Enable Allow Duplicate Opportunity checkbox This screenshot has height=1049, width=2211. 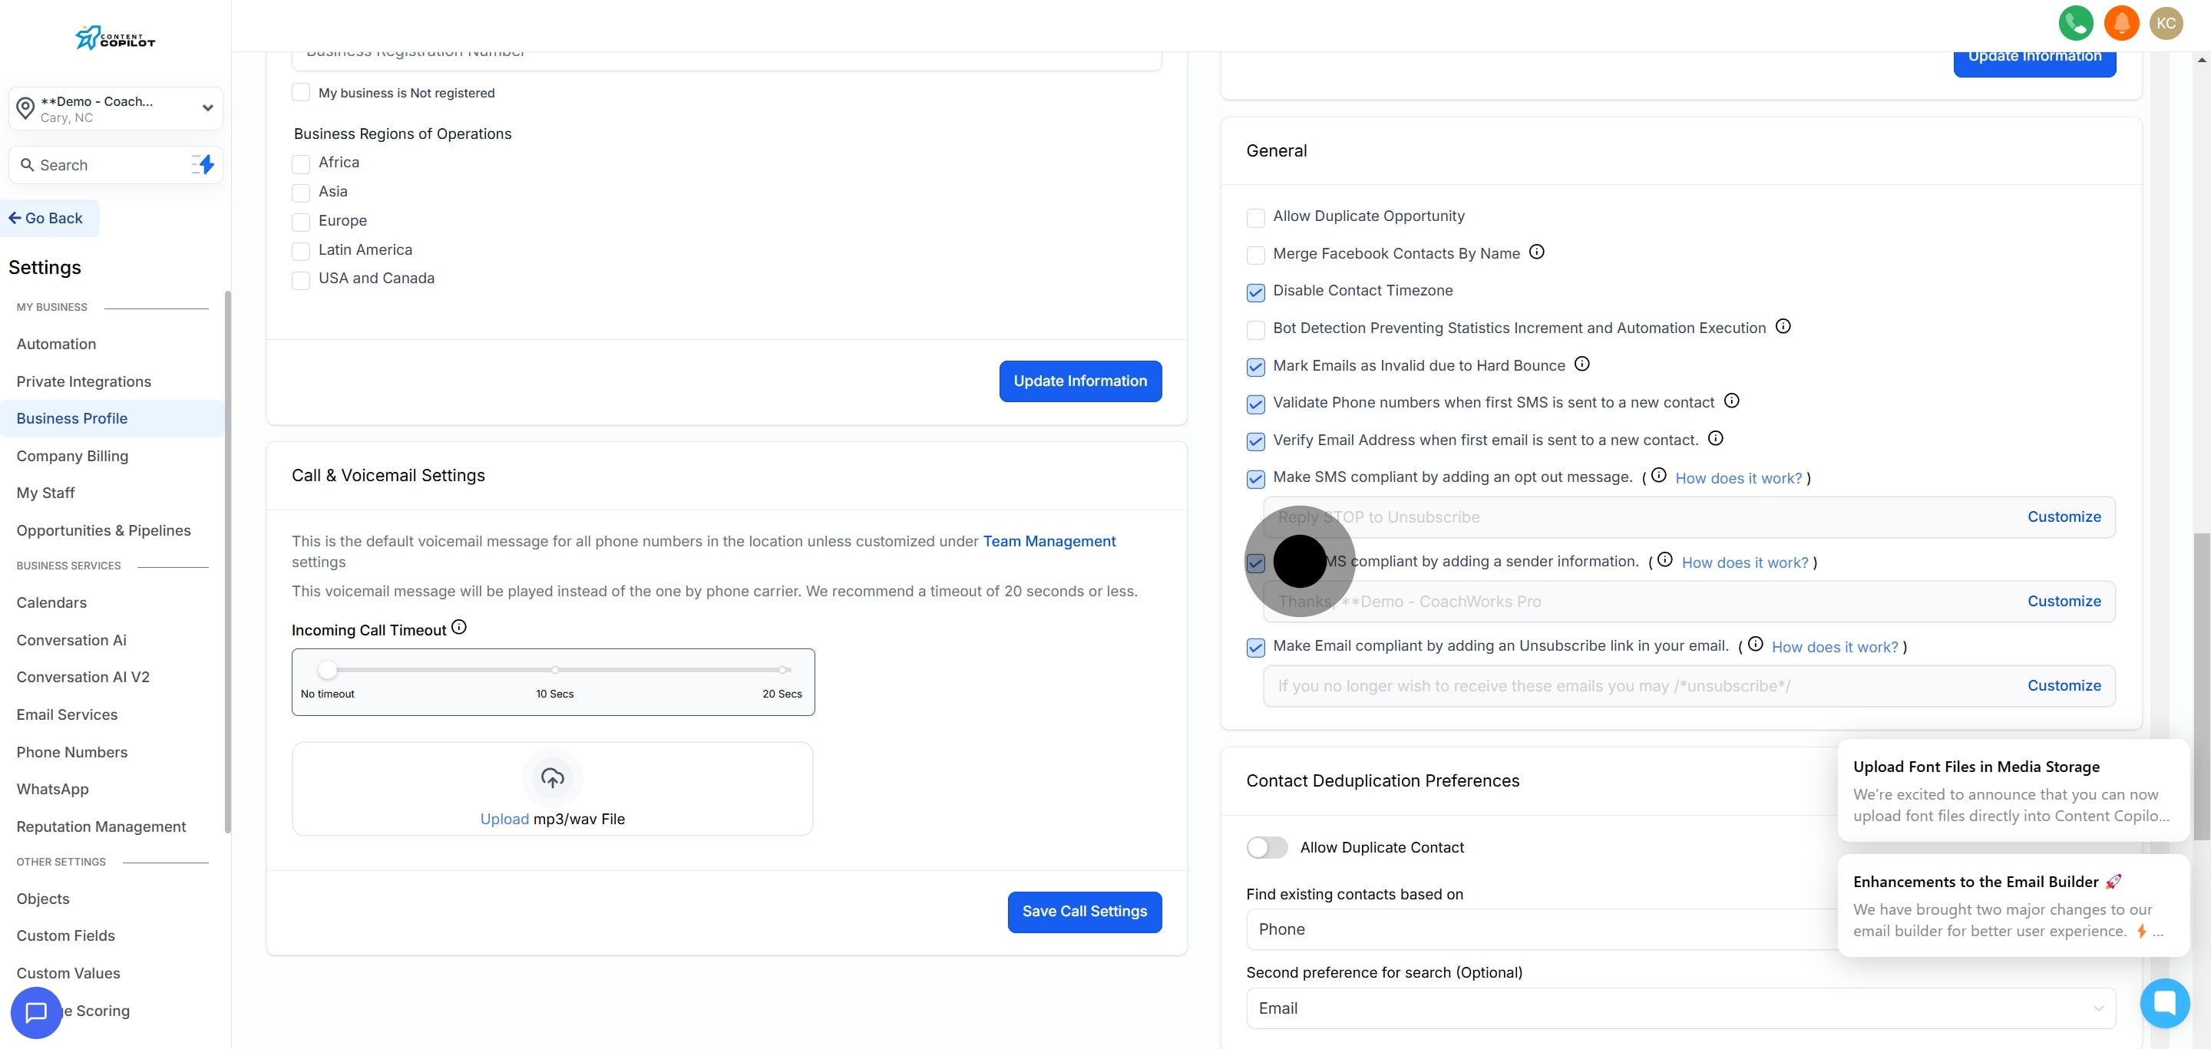point(1256,218)
